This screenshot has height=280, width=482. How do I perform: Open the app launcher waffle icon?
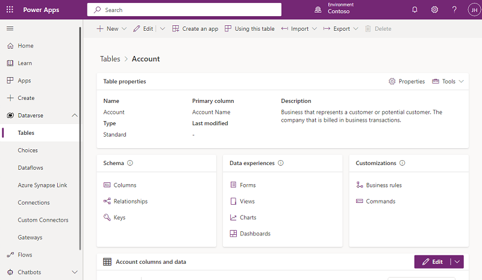(x=10, y=10)
